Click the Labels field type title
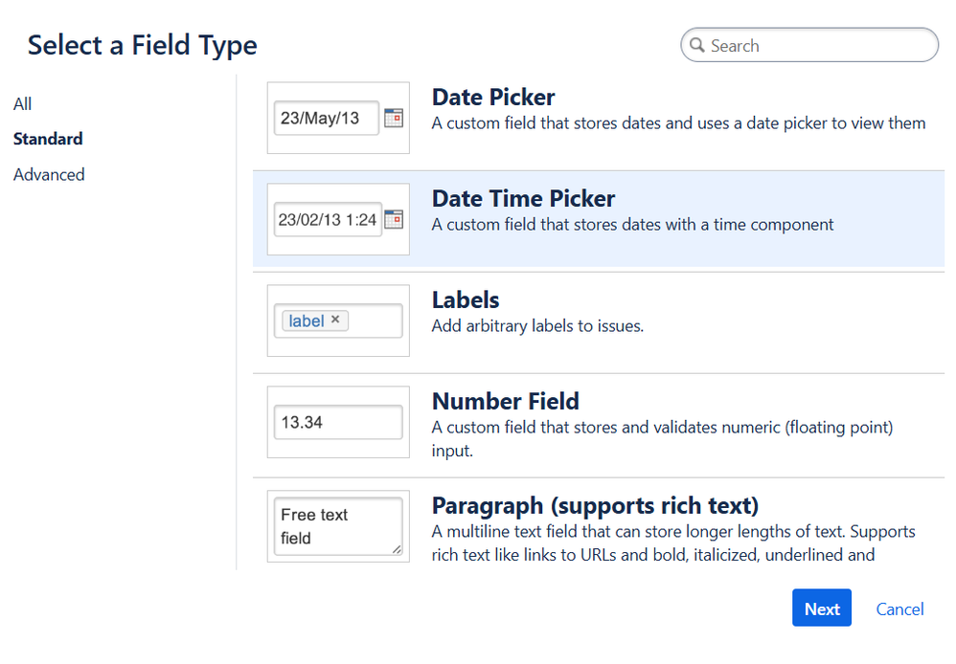This screenshot has height=664, width=956. pyautogui.click(x=466, y=299)
